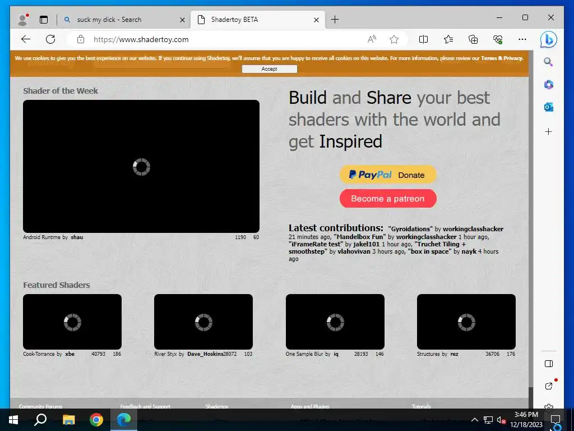Open the Microsoft 365 sidebar icon
Image resolution: width=574 pixels, height=431 pixels.
pos(548,85)
